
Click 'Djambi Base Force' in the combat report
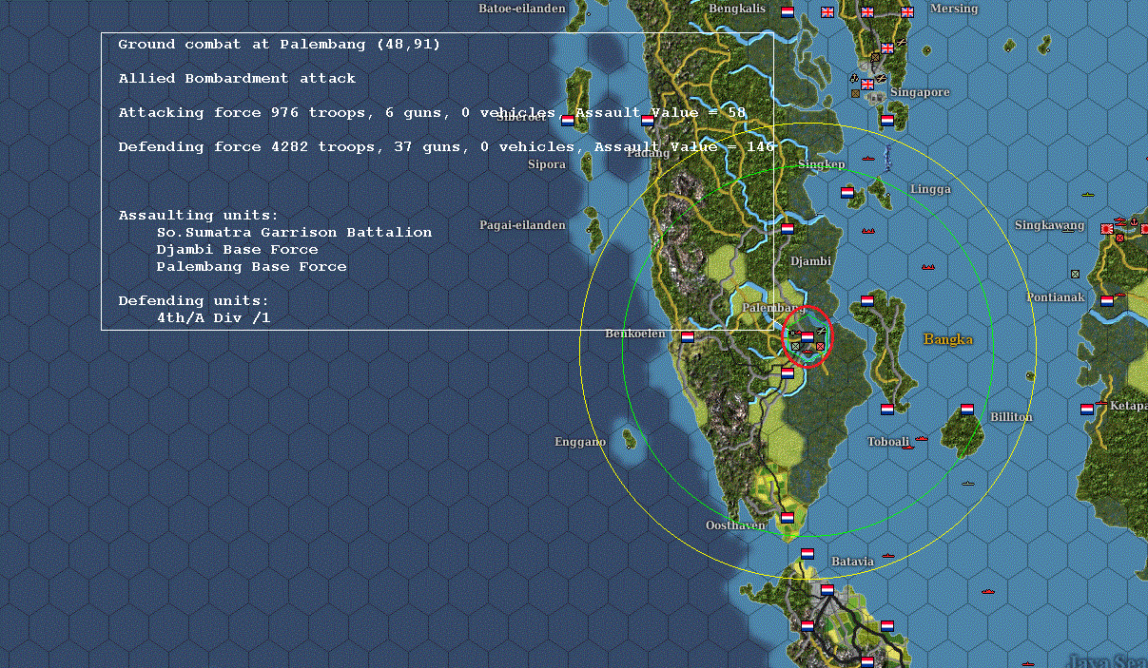point(238,250)
